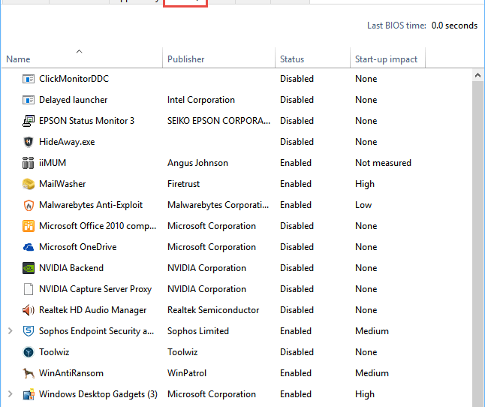Click the WinPatrol publisher cell
The height and width of the screenshot is (407, 485).
tap(187, 373)
